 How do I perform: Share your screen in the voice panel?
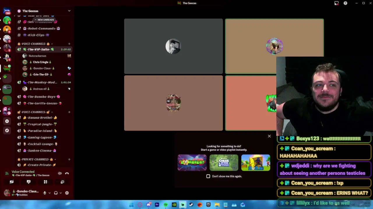click(x=29, y=182)
